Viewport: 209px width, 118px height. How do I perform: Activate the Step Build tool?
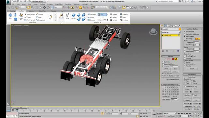click(x=92, y=14)
